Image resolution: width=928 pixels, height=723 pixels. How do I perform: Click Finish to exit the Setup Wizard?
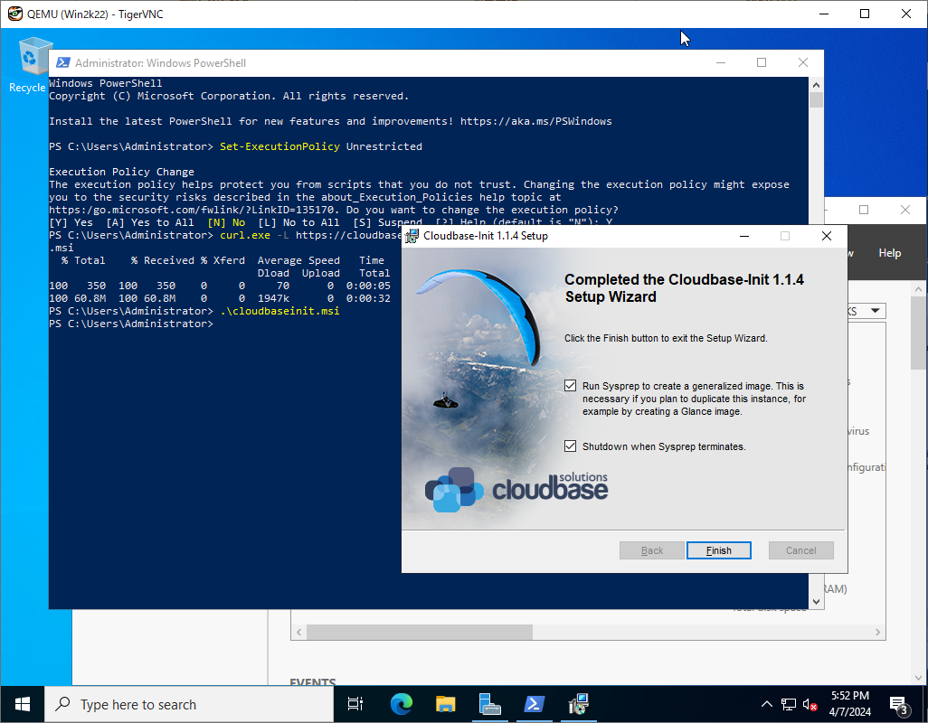point(718,550)
